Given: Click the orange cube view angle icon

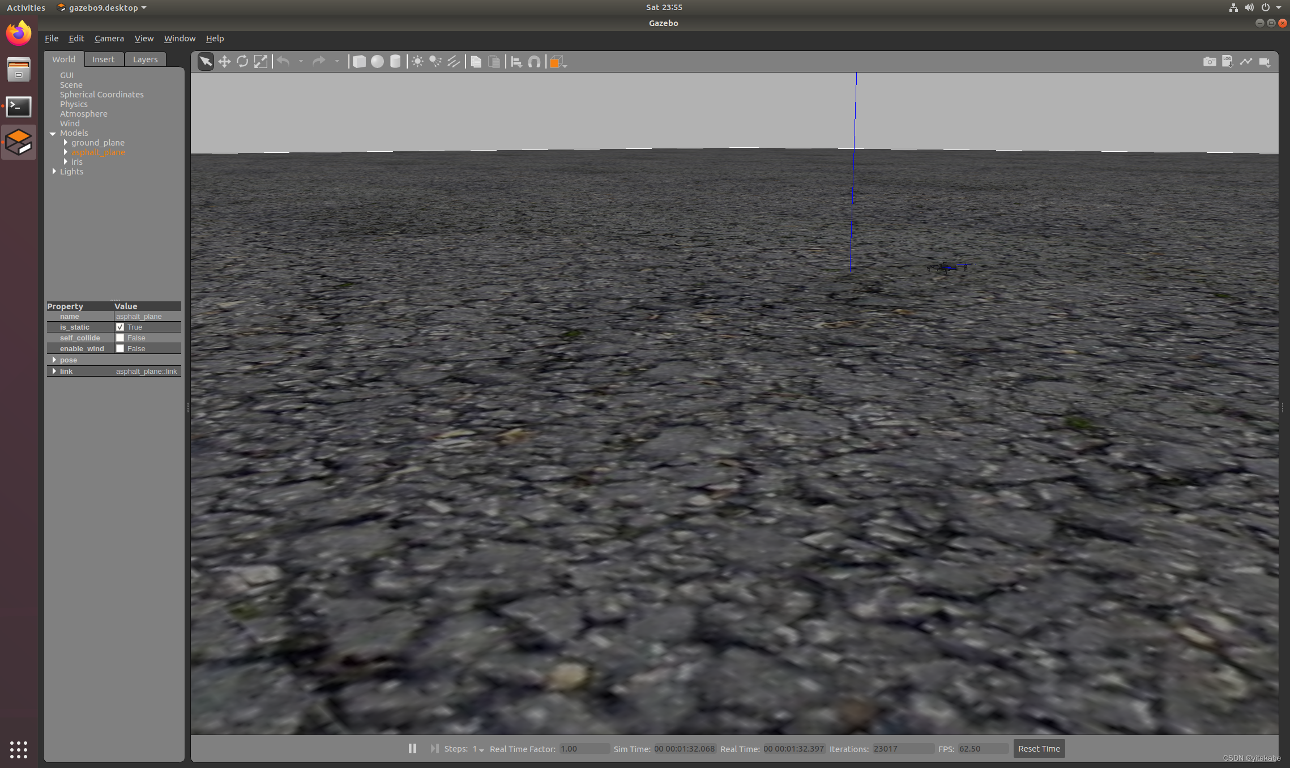Looking at the screenshot, I should point(558,62).
